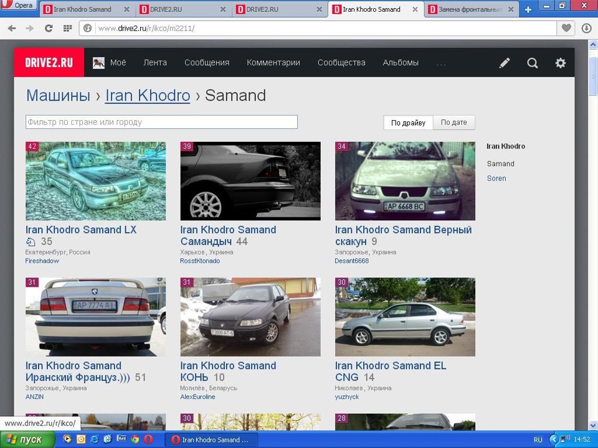Click the vertical scrollbar thumb
The height and width of the screenshot is (448, 598).
[x=593, y=77]
